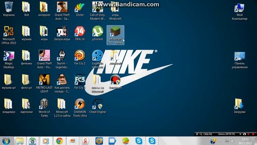Pause the Bandicam recording
This screenshot has height=145, width=257.
coord(249,134)
